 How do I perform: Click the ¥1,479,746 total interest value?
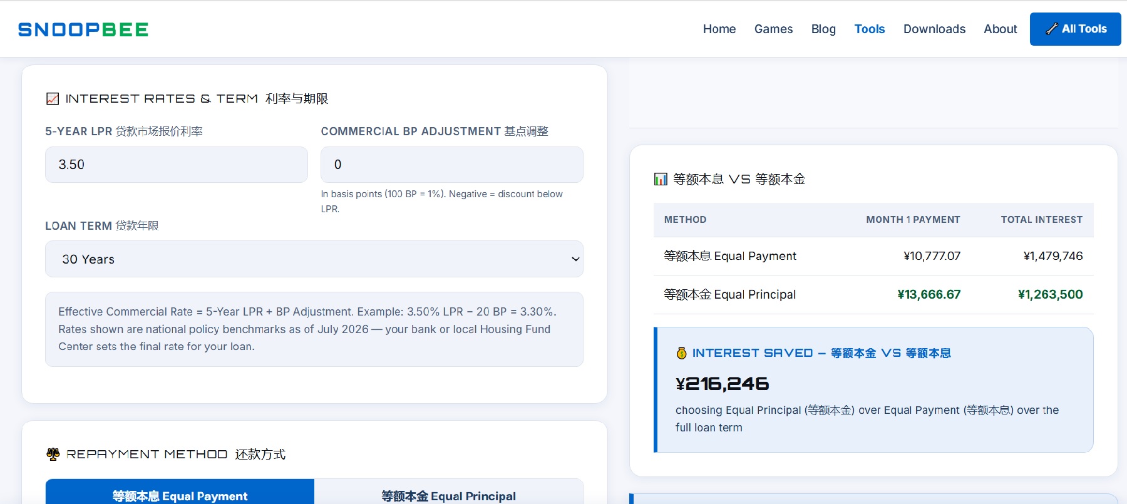1053,256
